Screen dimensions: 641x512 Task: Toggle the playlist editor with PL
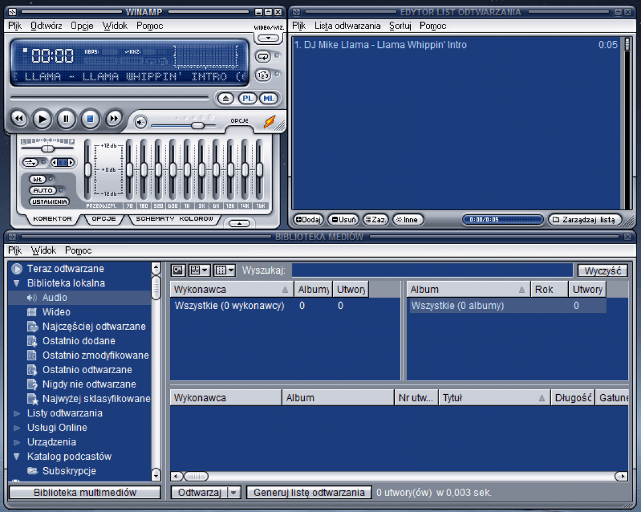tap(247, 98)
